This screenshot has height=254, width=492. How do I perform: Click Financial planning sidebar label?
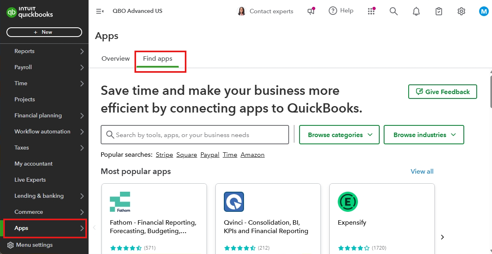coord(38,115)
